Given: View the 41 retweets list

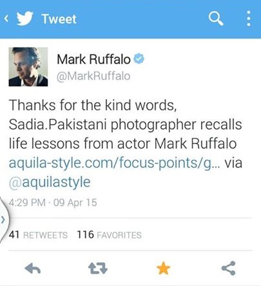Looking at the screenshot, I should (38, 235).
